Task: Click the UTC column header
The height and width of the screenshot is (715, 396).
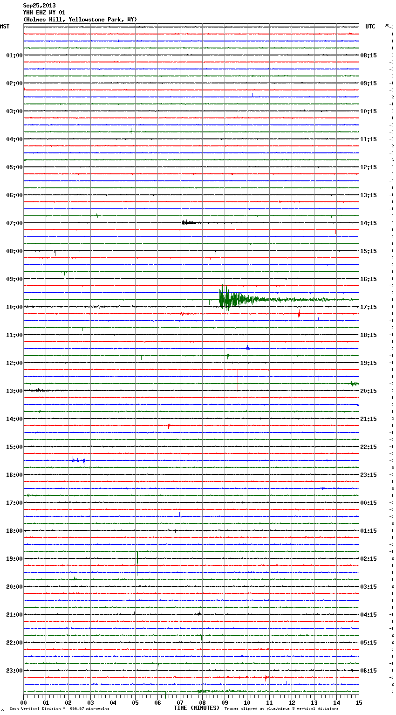Action: [370, 27]
